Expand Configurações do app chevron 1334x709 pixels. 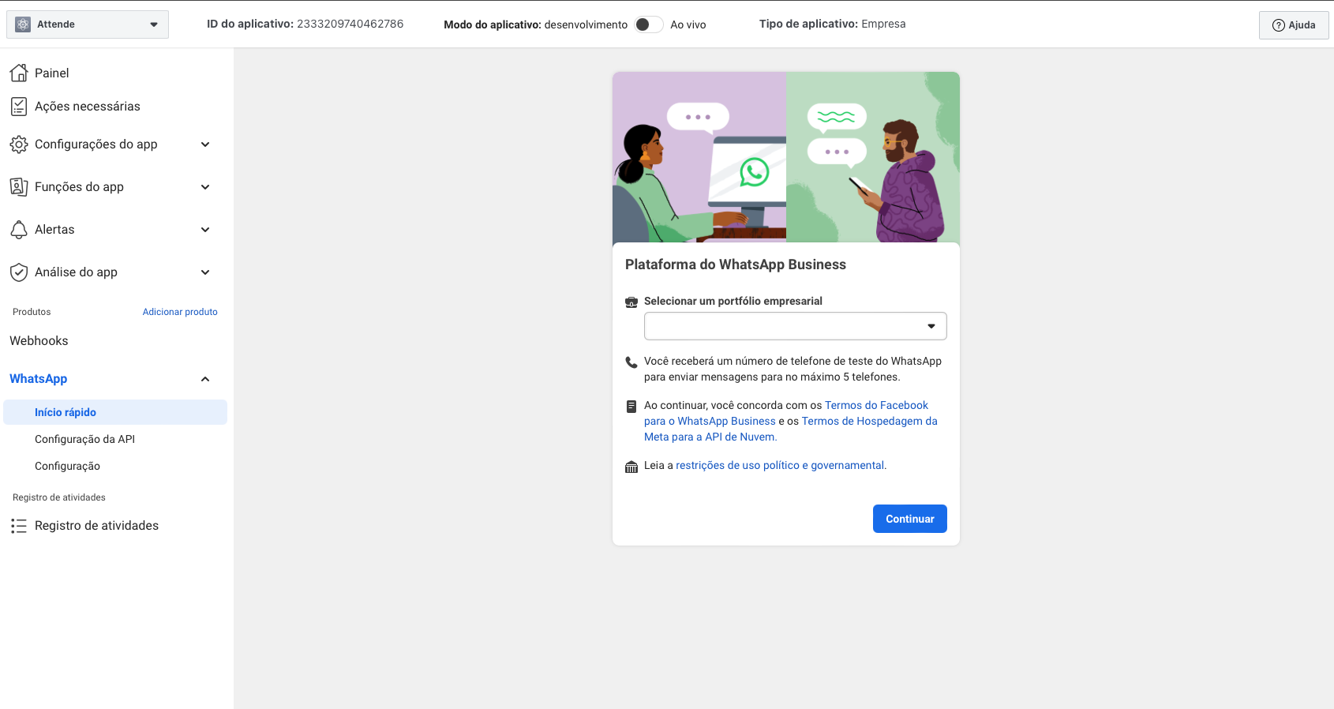point(205,144)
